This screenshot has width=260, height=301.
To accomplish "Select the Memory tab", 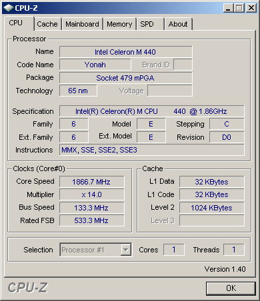I will [119, 24].
